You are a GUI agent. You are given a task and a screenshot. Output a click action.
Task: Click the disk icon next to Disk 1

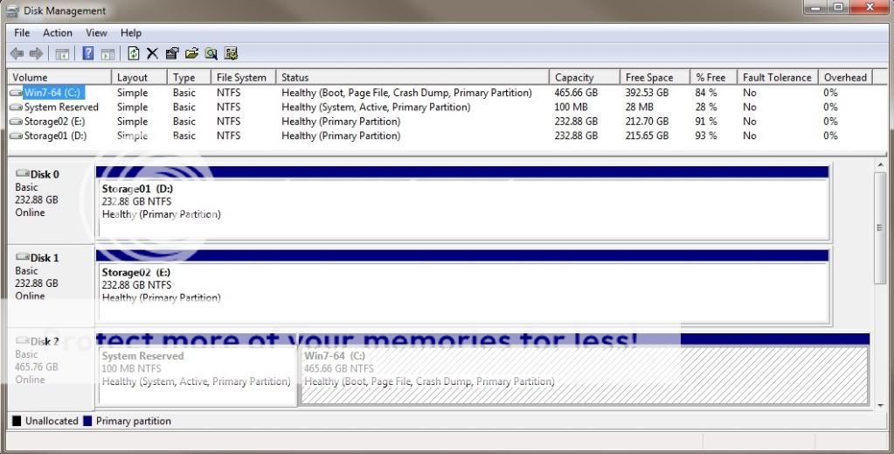coord(22,257)
